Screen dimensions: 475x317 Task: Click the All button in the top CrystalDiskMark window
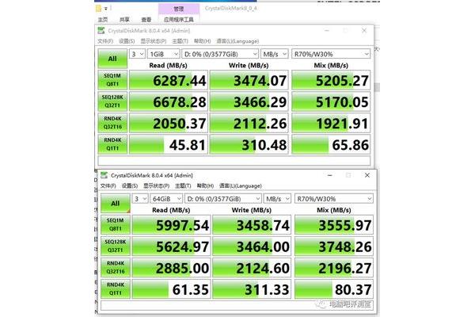(112, 58)
